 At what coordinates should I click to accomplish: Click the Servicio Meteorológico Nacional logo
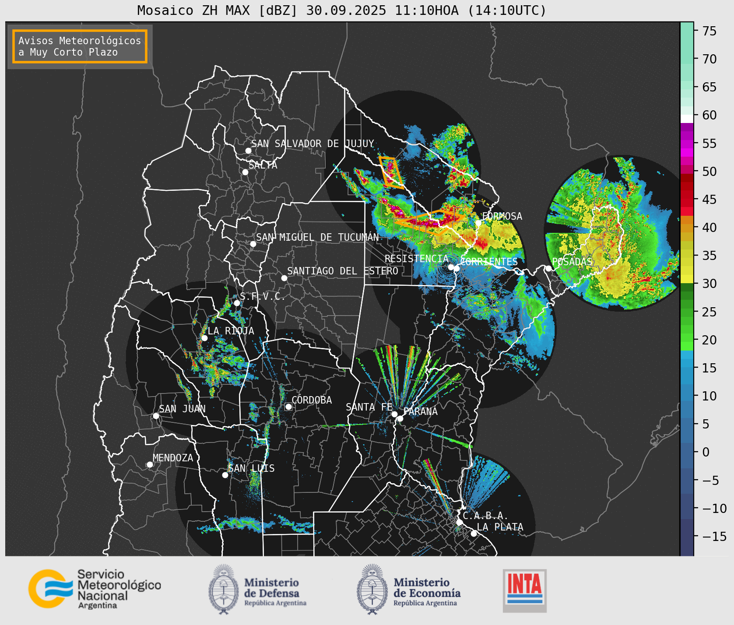(x=95, y=589)
